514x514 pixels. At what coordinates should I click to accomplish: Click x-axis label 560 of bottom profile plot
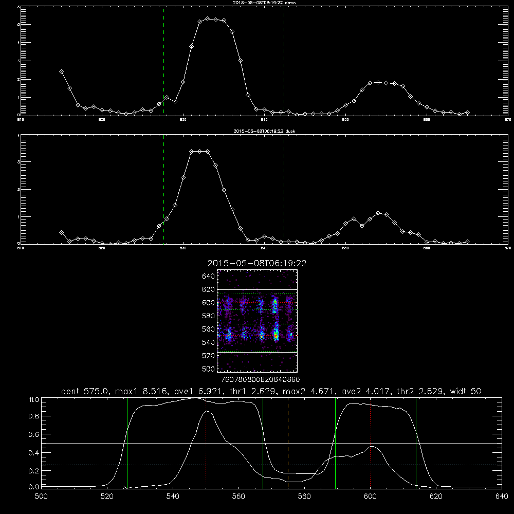point(238,497)
